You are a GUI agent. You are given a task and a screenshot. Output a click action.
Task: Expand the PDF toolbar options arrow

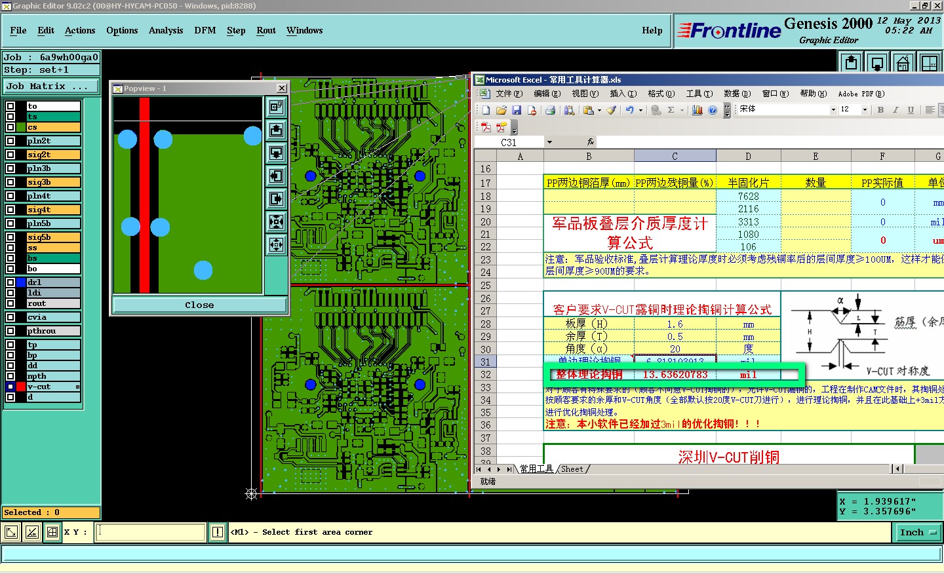pos(515,128)
